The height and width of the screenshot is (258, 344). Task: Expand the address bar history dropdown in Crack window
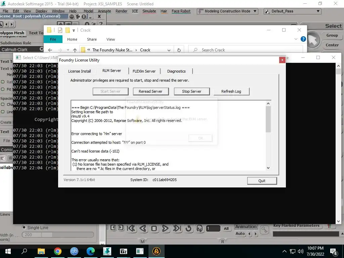pyautogui.click(x=169, y=50)
